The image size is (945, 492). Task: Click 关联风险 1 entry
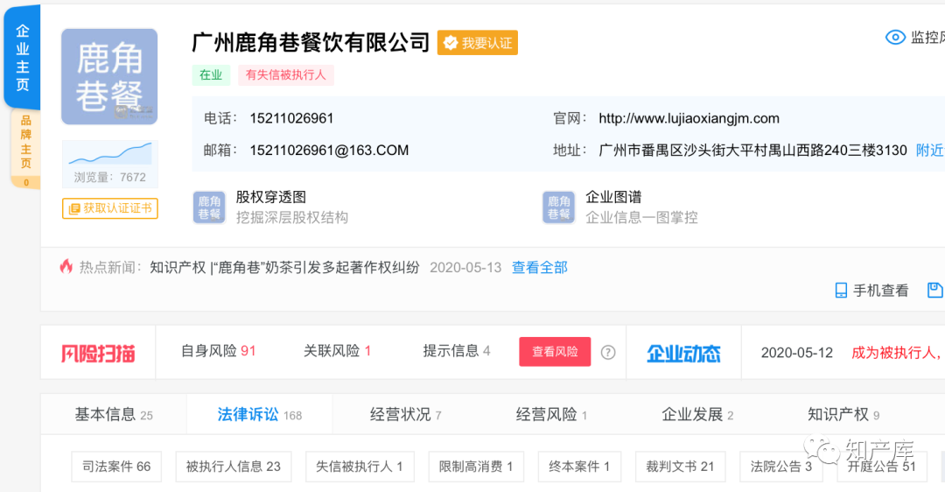(337, 351)
